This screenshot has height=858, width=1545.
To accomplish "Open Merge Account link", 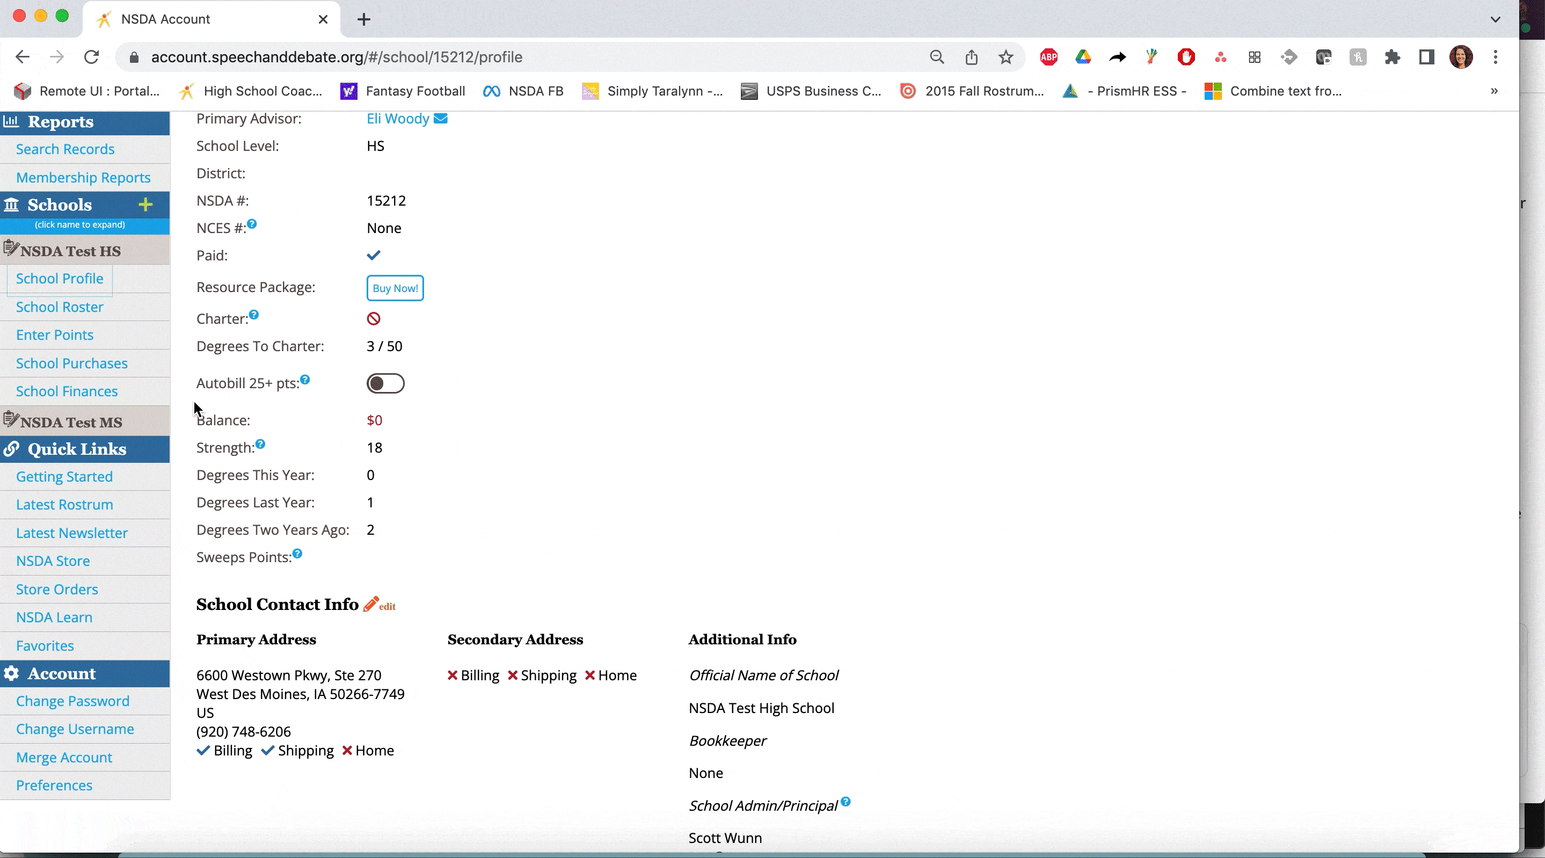I will (x=64, y=757).
